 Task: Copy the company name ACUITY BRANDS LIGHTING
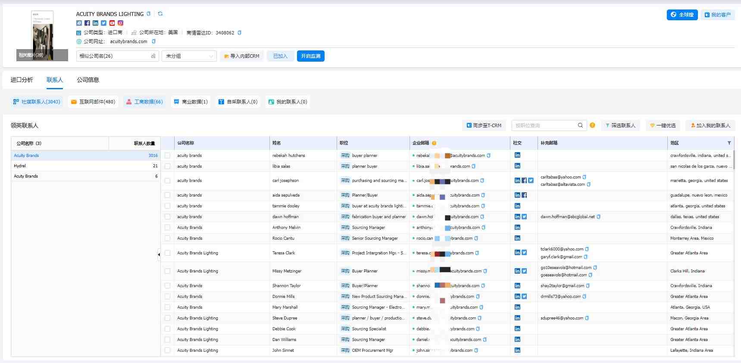click(149, 14)
